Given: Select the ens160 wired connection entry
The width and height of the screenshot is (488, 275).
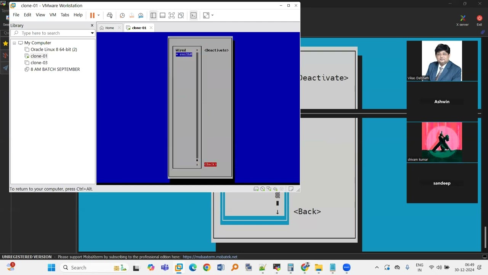Looking at the screenshot, I should point(184,55).
